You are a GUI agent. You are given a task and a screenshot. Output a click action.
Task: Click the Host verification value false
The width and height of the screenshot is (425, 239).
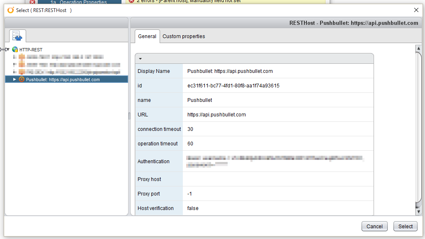click(193, 208)
